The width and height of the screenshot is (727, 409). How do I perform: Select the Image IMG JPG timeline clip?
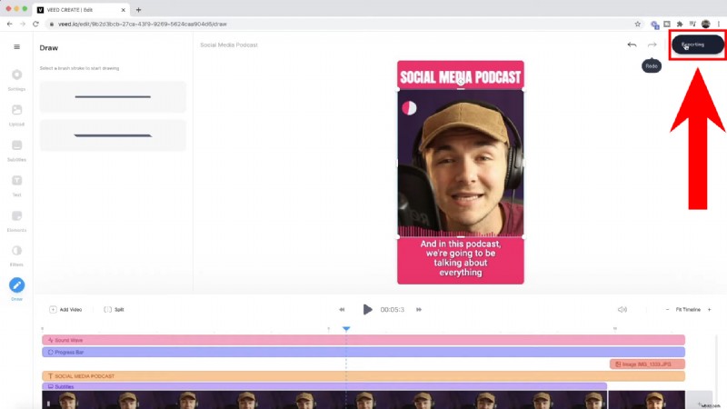647,364
